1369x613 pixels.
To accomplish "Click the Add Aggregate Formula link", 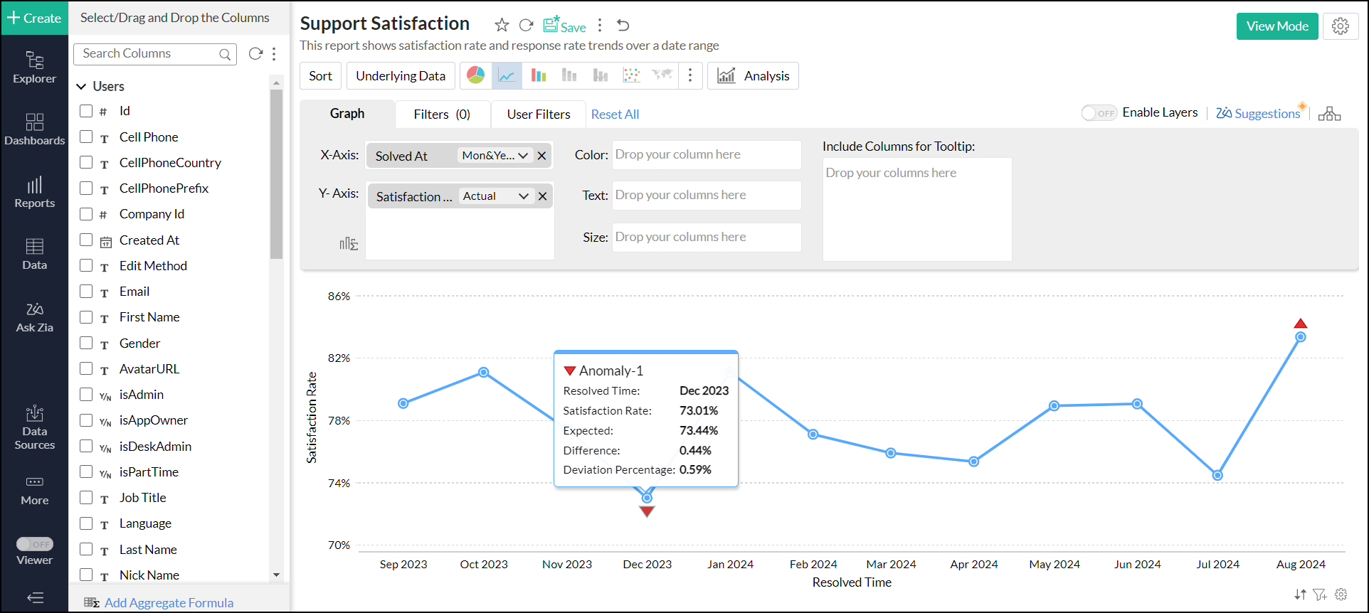I will point(169,602).
